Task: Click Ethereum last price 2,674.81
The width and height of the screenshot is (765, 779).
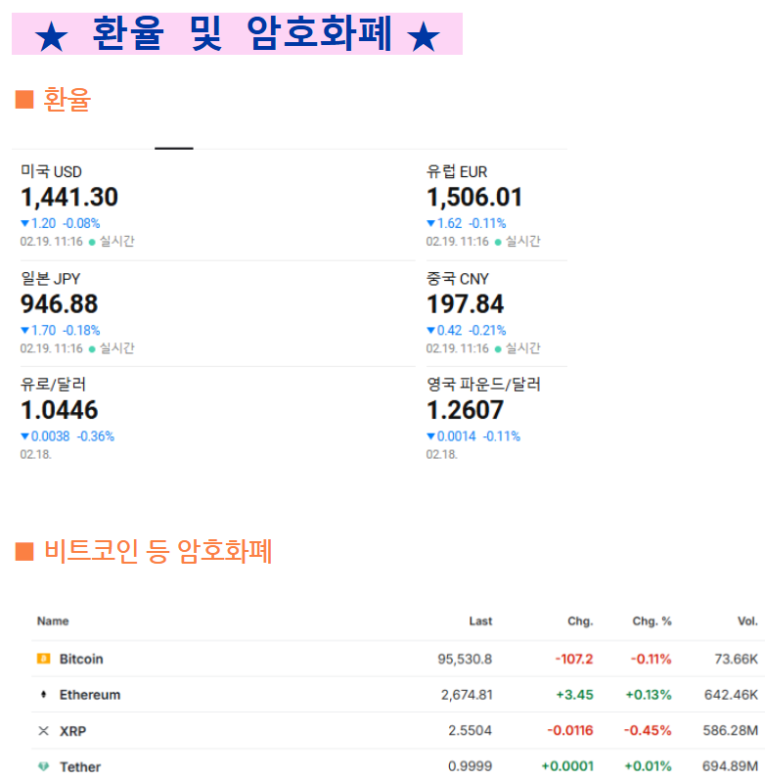Action: [x=467, y=695]
